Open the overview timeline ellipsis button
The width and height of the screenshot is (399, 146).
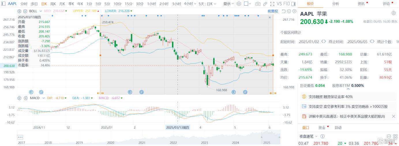click(20, 137)
